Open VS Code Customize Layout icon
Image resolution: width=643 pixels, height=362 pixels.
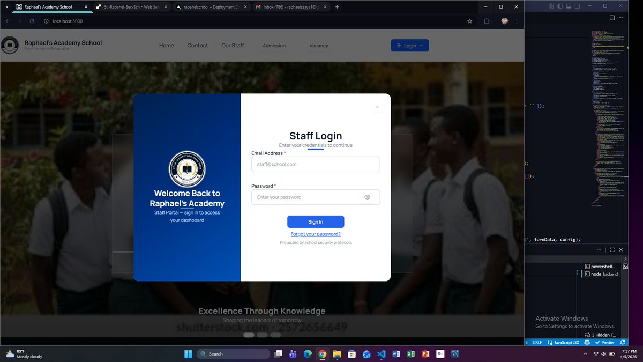(x=551, y=6)
